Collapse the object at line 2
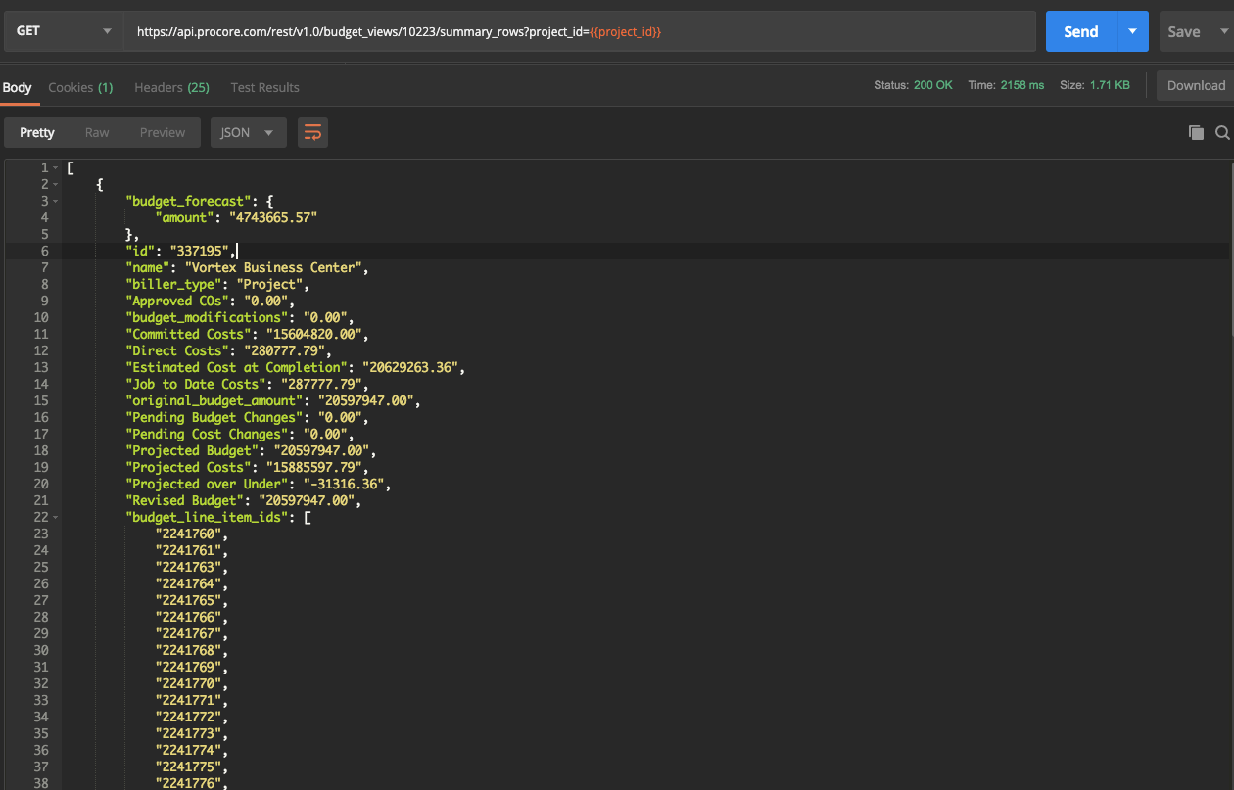 (x=56, y=185)
